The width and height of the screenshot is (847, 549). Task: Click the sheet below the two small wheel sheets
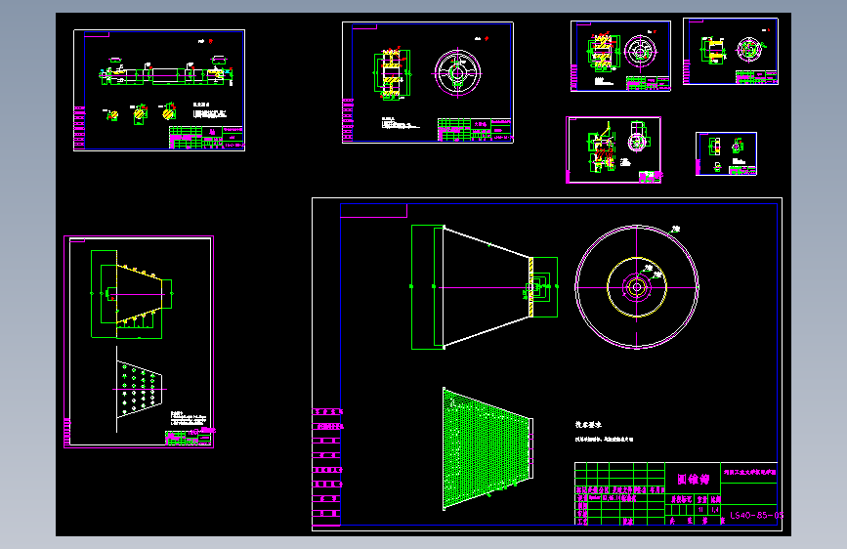coord(614,149)
